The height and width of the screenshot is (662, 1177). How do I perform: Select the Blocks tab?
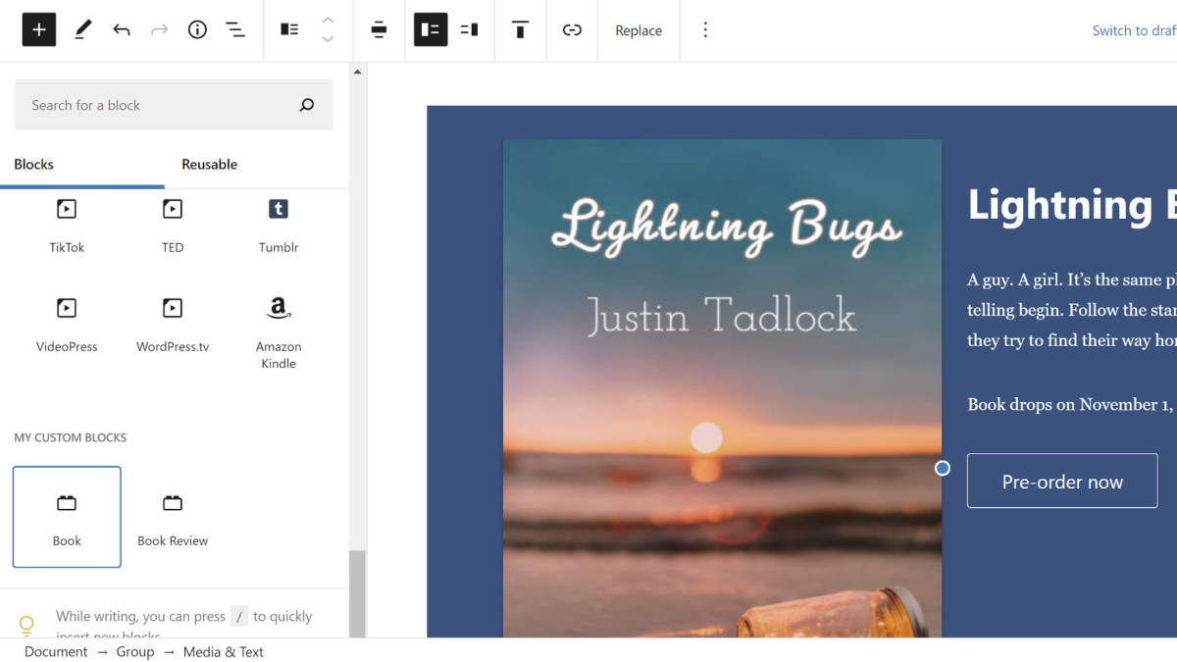point(33,164)
